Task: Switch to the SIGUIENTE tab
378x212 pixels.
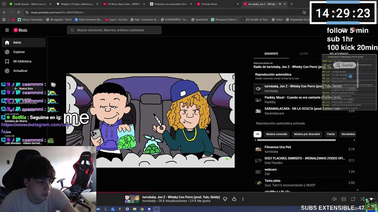Action: click(271, 54)
